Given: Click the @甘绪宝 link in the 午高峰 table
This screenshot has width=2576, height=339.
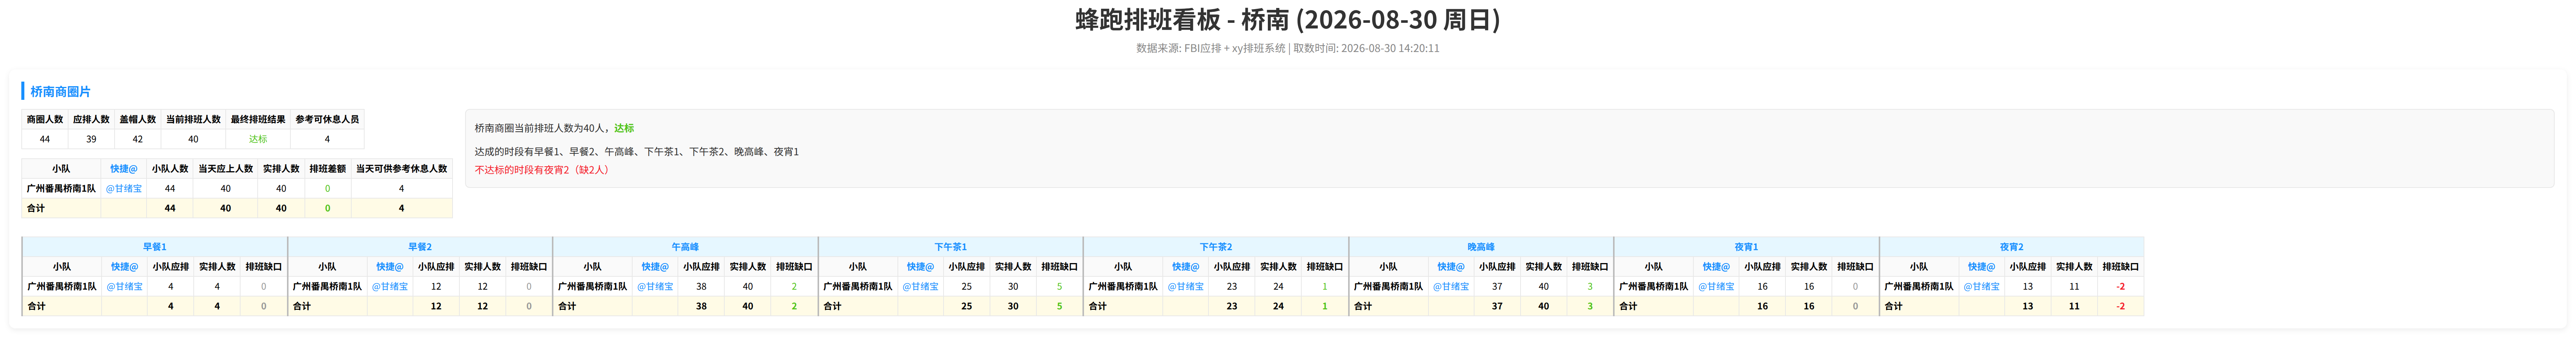Looking at the screenshot, I should coord(655,286).
